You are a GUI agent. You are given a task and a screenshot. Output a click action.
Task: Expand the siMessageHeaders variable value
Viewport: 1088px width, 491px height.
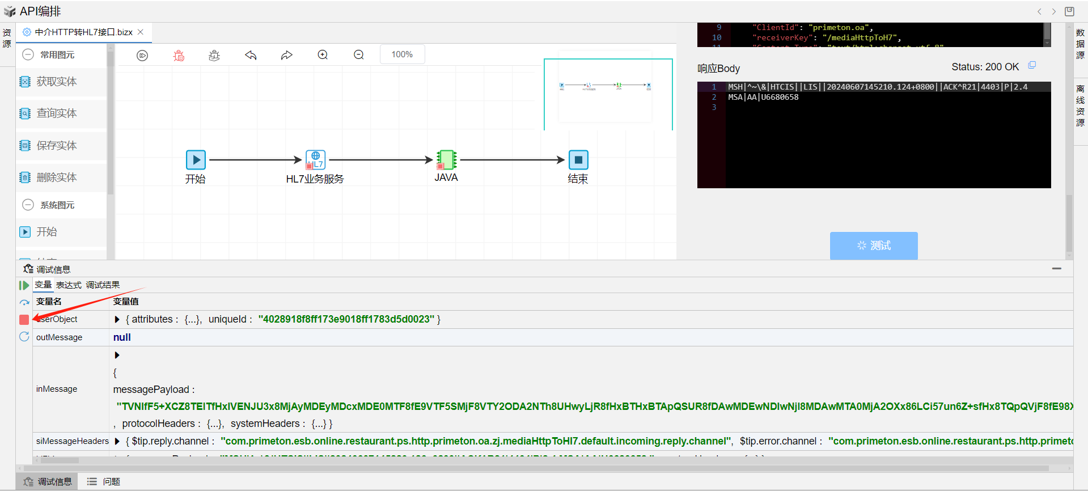click(x=117, y=441)
